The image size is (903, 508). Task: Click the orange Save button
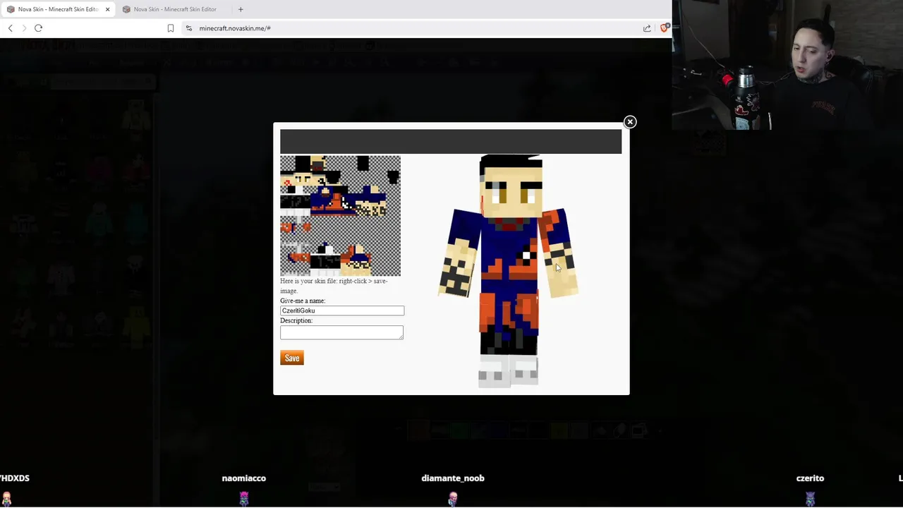tap(292, 358)
